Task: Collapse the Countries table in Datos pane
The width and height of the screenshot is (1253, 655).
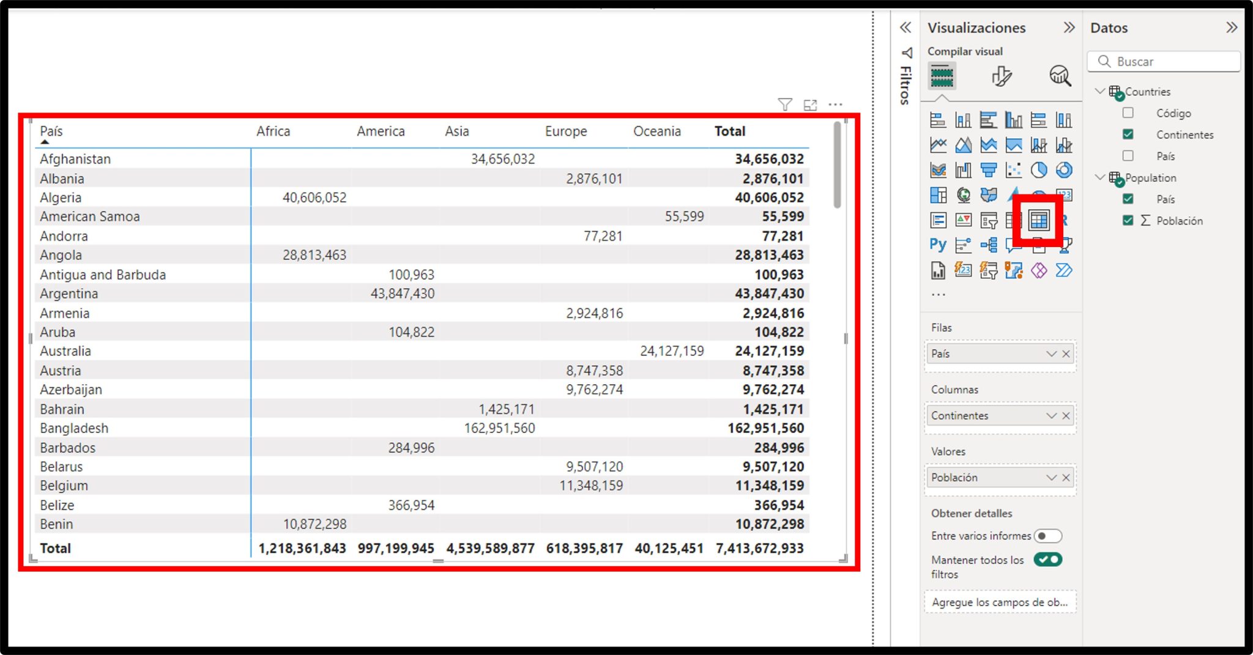Action: pyautogui.click(x=1099, y=91)
